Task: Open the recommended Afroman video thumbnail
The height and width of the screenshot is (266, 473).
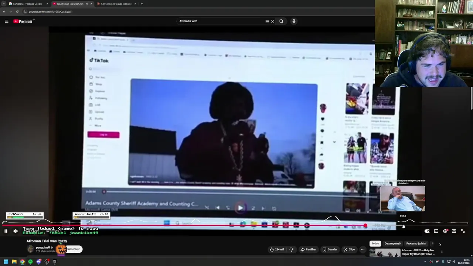Action: click(x=385, y=253)
